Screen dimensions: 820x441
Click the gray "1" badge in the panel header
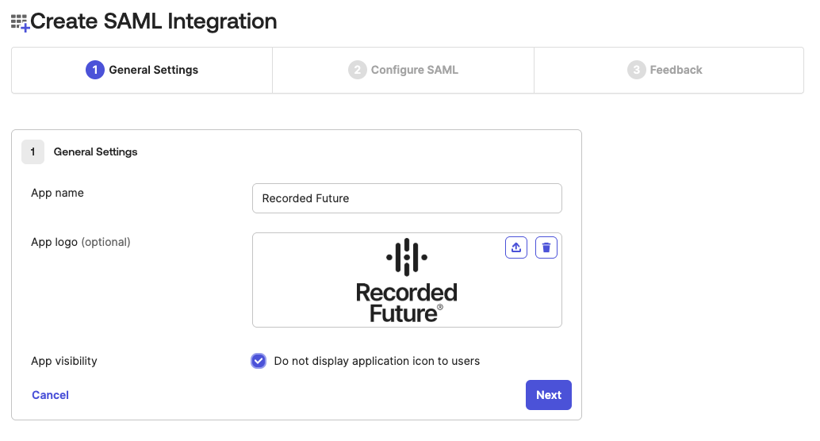(33, 151)
